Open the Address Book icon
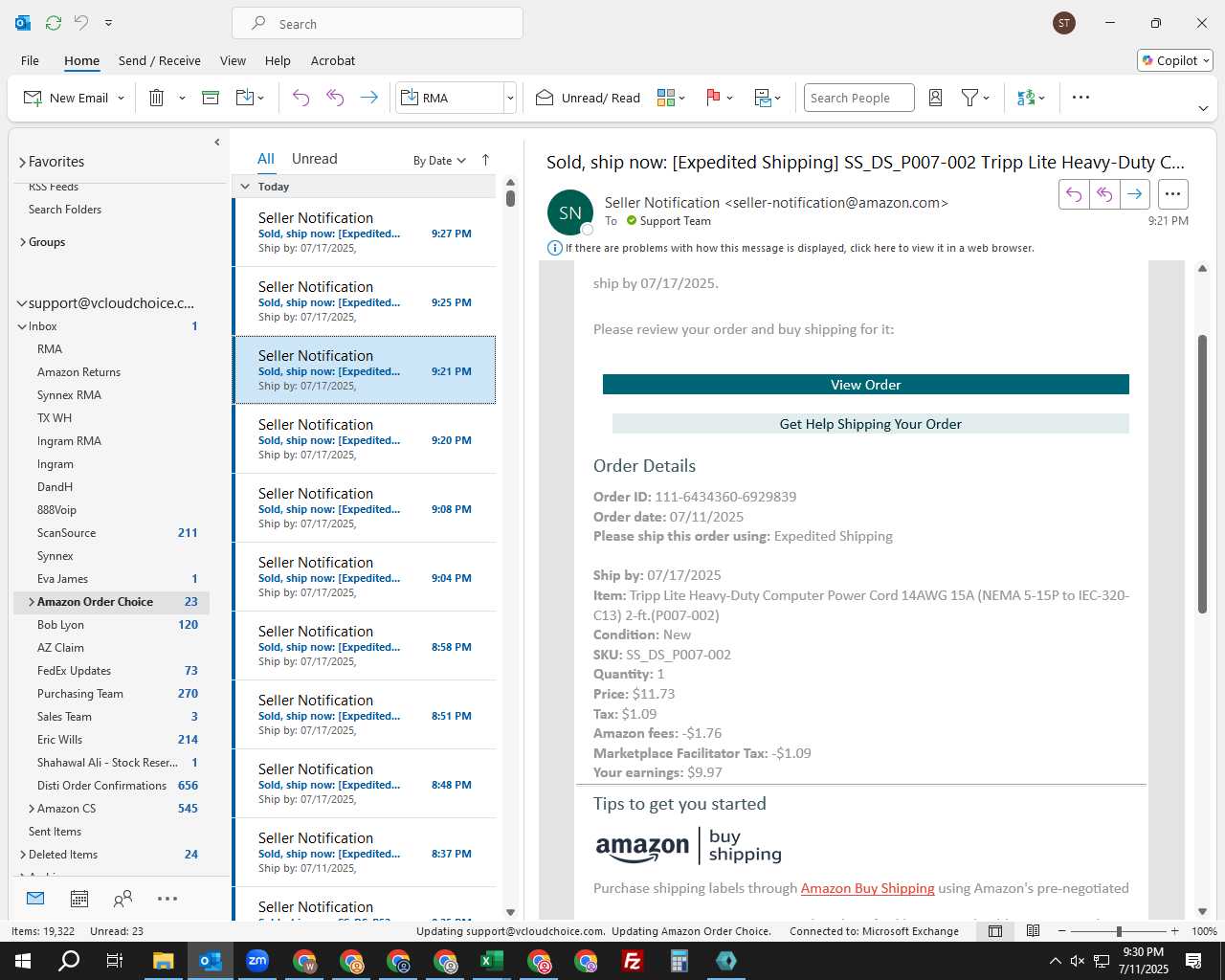 point(936,98)
